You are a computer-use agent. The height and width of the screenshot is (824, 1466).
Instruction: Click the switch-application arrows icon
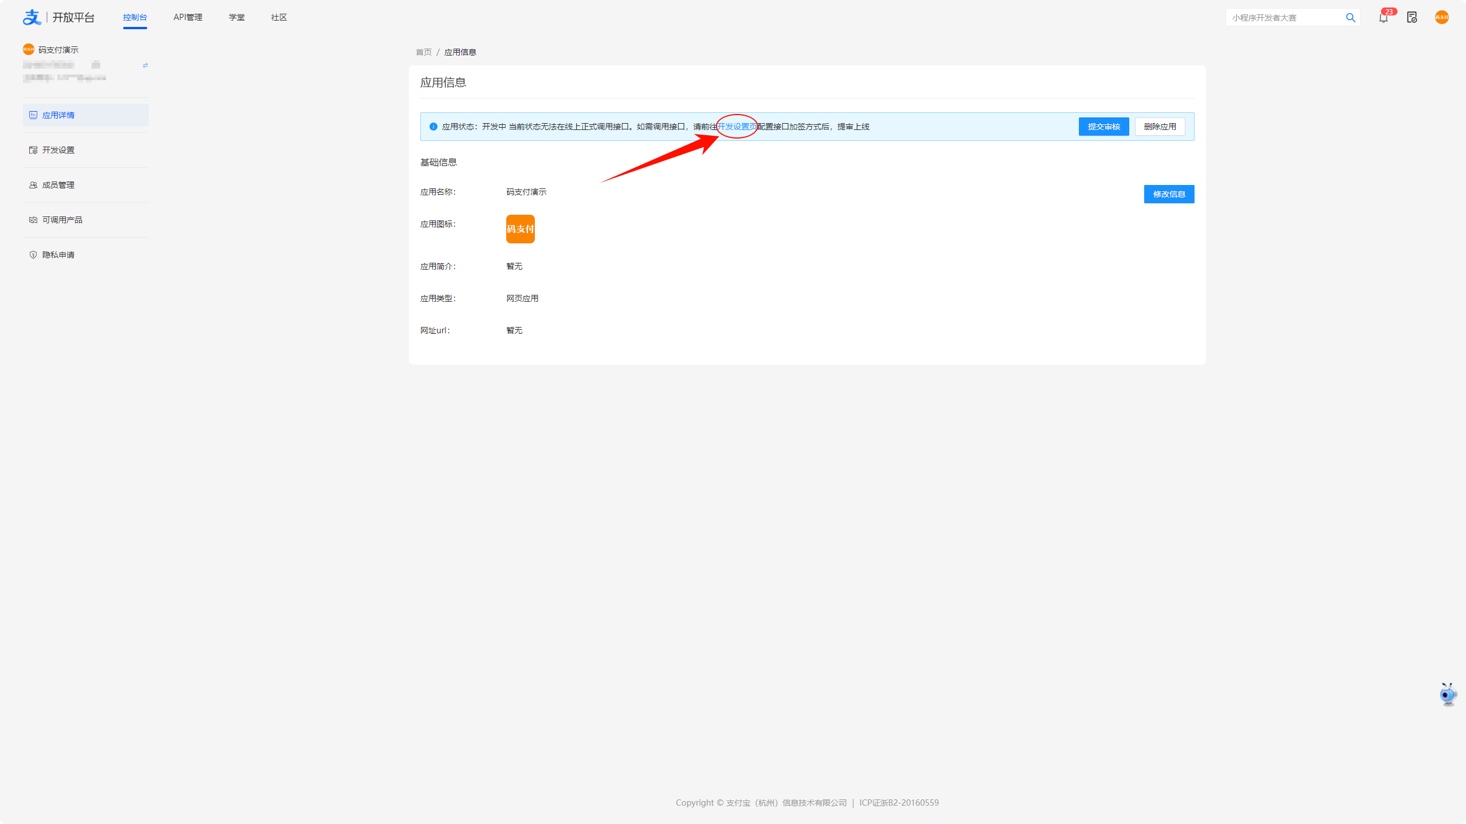pyautogui.click(x=145, y=65)
